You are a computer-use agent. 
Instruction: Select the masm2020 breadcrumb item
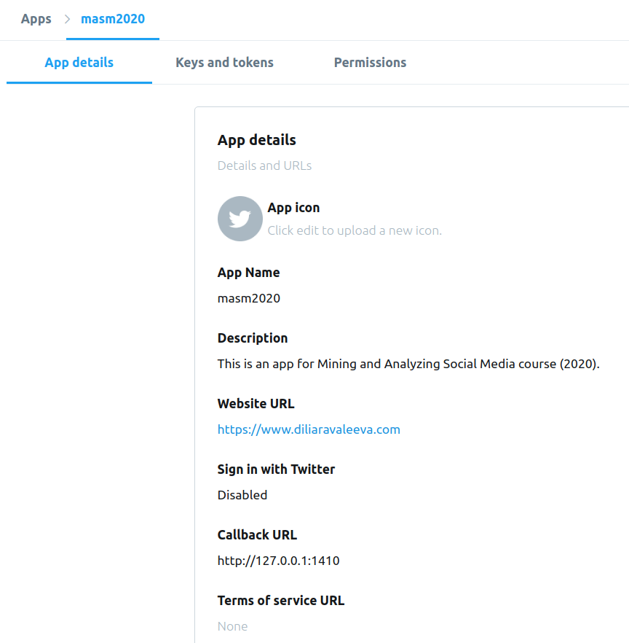tap(113, 19)
